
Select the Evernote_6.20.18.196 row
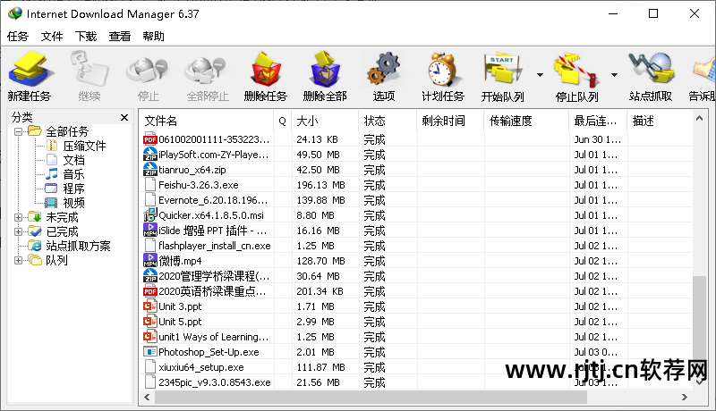pos(415,200)
